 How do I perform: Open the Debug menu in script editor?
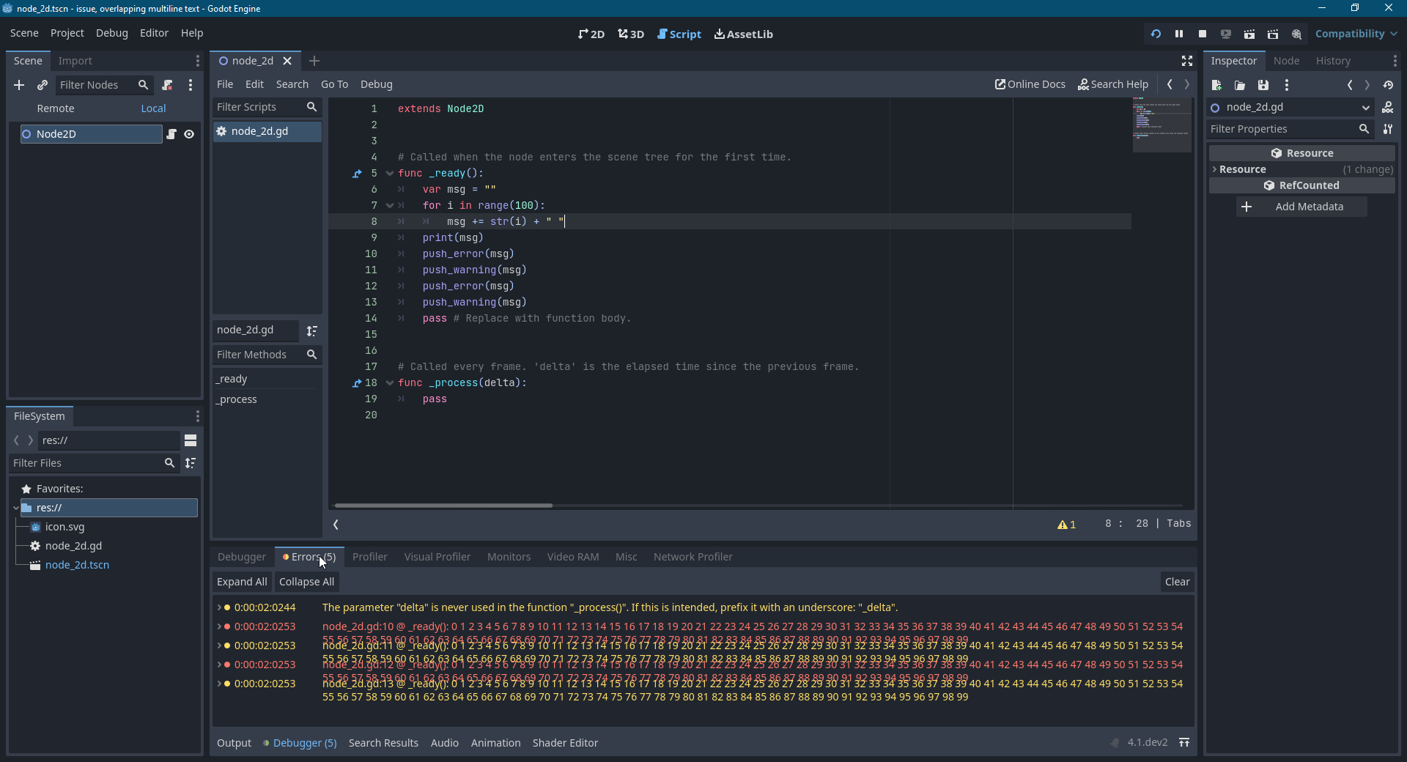(x=377, y=84)
